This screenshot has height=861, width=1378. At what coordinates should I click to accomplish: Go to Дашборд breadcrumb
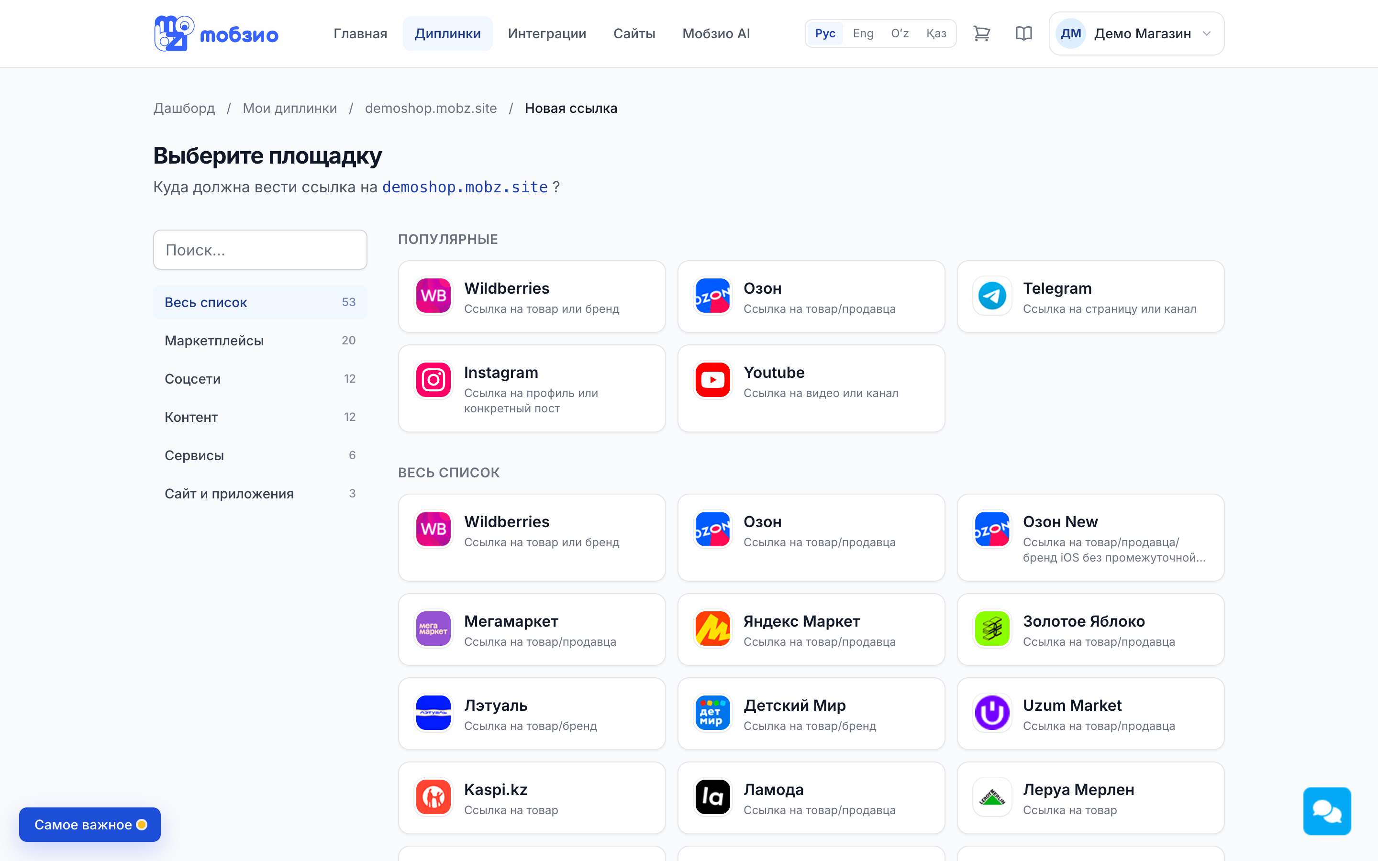tap(184, 108)
